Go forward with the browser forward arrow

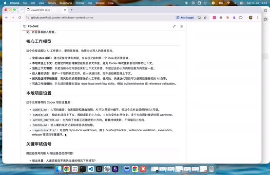(x=13, y=17)
